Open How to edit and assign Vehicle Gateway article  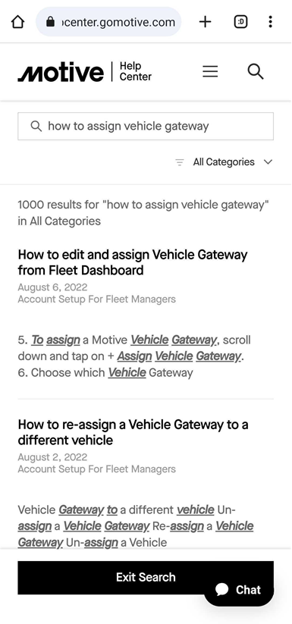click(x=133, y=262)
